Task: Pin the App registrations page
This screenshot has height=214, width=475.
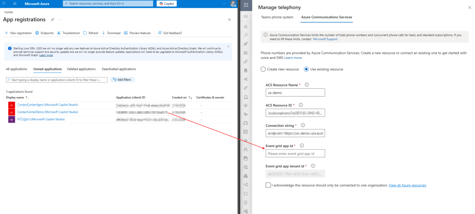Action: point(52,20)
